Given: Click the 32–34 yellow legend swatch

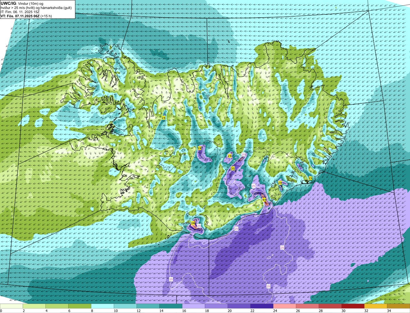Looking at the screenshot, I should (x=375, y=306).
